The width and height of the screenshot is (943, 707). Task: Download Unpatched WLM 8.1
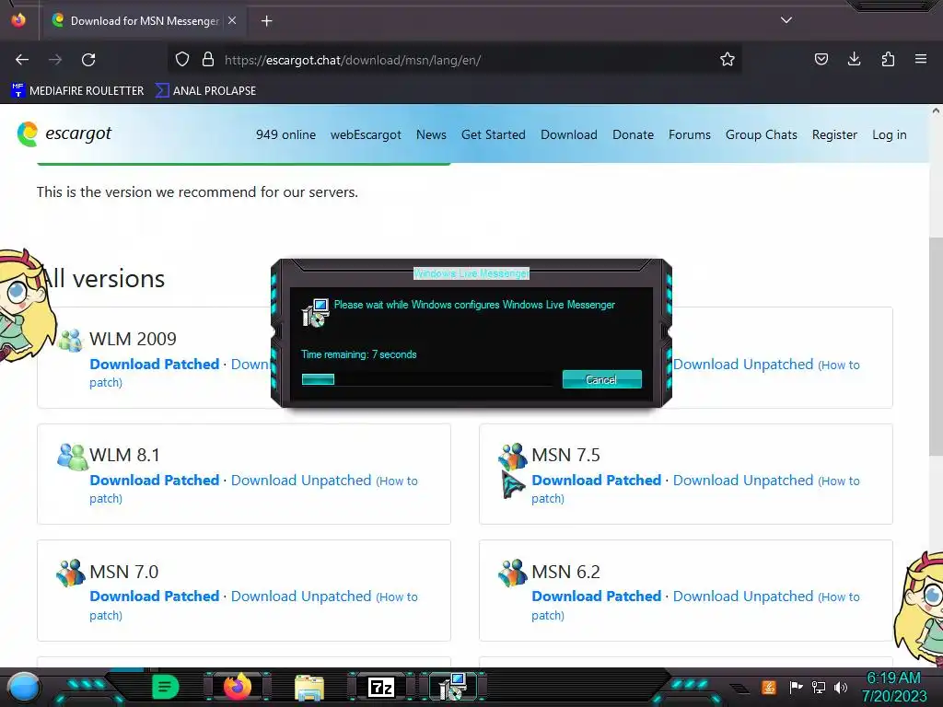[x=301, y=481]
